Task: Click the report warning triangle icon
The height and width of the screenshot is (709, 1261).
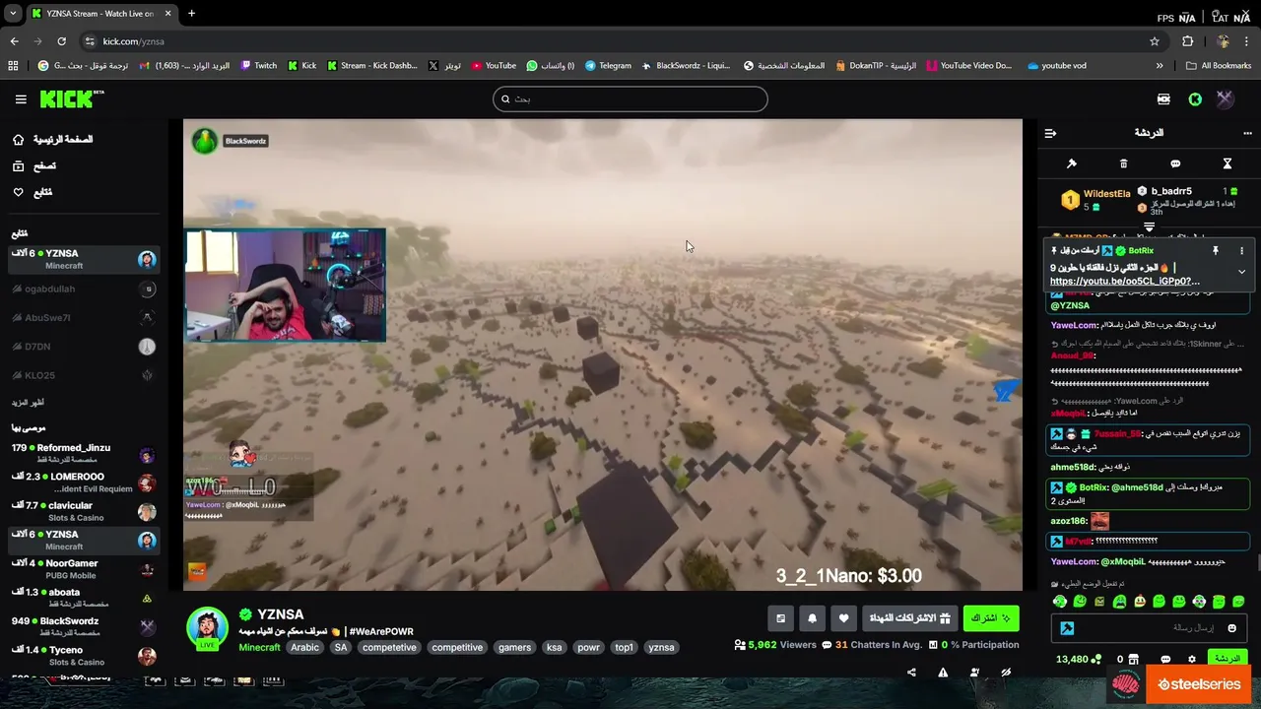Action: coord(943,673)
